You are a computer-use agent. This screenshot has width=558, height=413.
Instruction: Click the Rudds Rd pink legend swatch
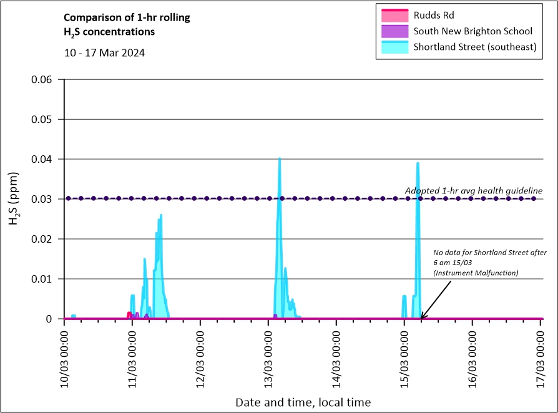point(394,15)
